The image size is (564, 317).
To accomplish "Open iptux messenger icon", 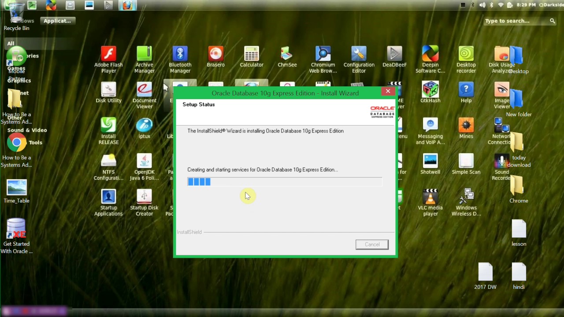I will tap(144, 125).
